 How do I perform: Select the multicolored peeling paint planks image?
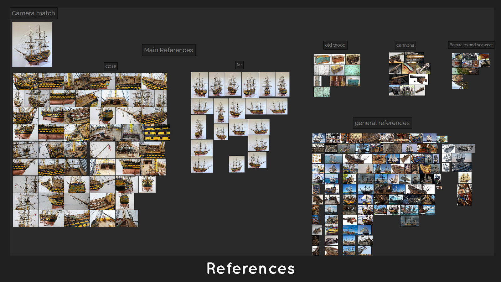(338, 81)
